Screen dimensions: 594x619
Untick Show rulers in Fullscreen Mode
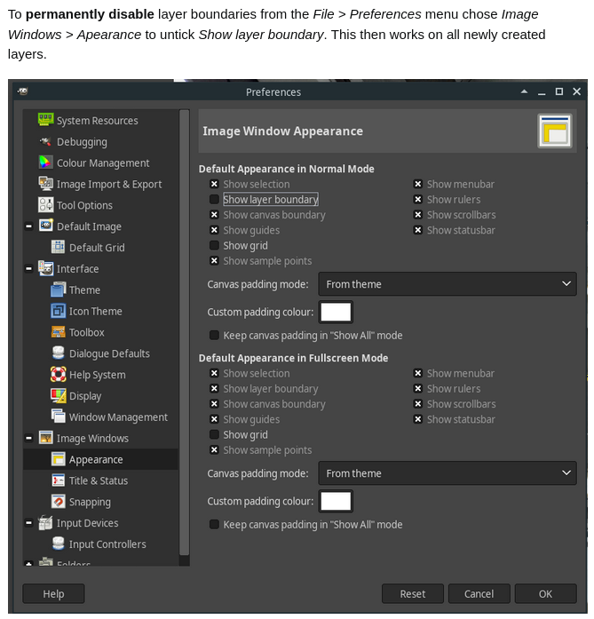coord(418,388)
